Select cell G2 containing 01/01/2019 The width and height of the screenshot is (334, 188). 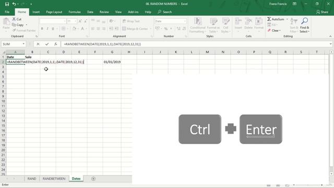tap(112, 62)
